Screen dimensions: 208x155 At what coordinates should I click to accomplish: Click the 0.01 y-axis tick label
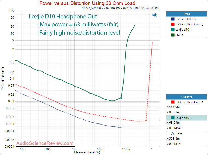(x=11, y=101)
